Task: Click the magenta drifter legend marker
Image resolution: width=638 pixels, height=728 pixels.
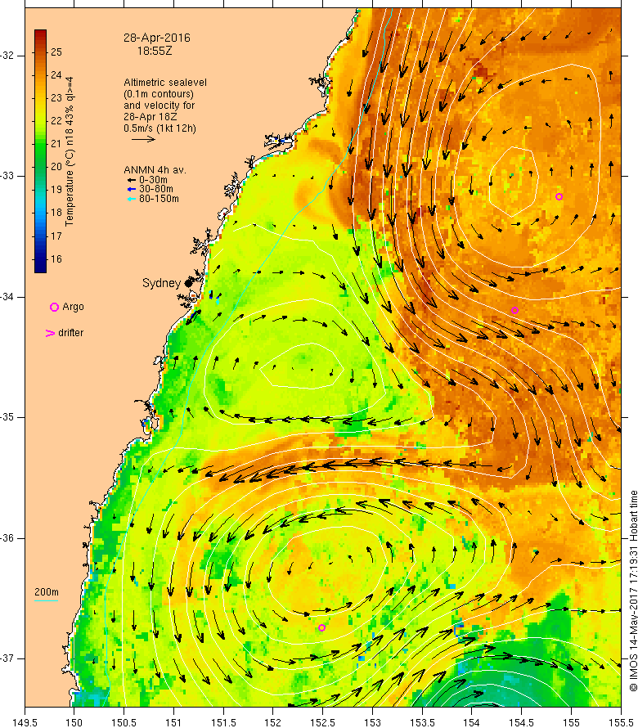Action: click(50, 334)
